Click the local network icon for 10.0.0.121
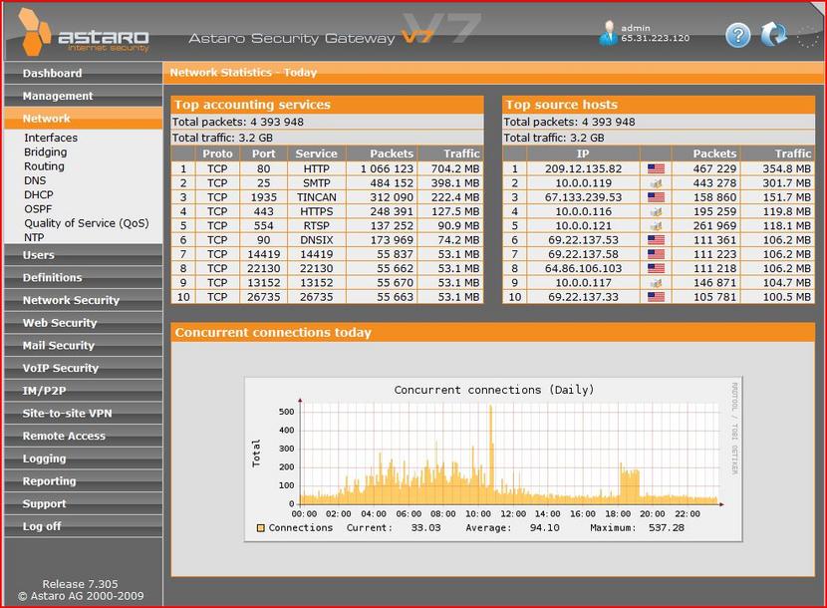Image resolution: width=827 pixels, height=608 pixels. pos(656,226)
